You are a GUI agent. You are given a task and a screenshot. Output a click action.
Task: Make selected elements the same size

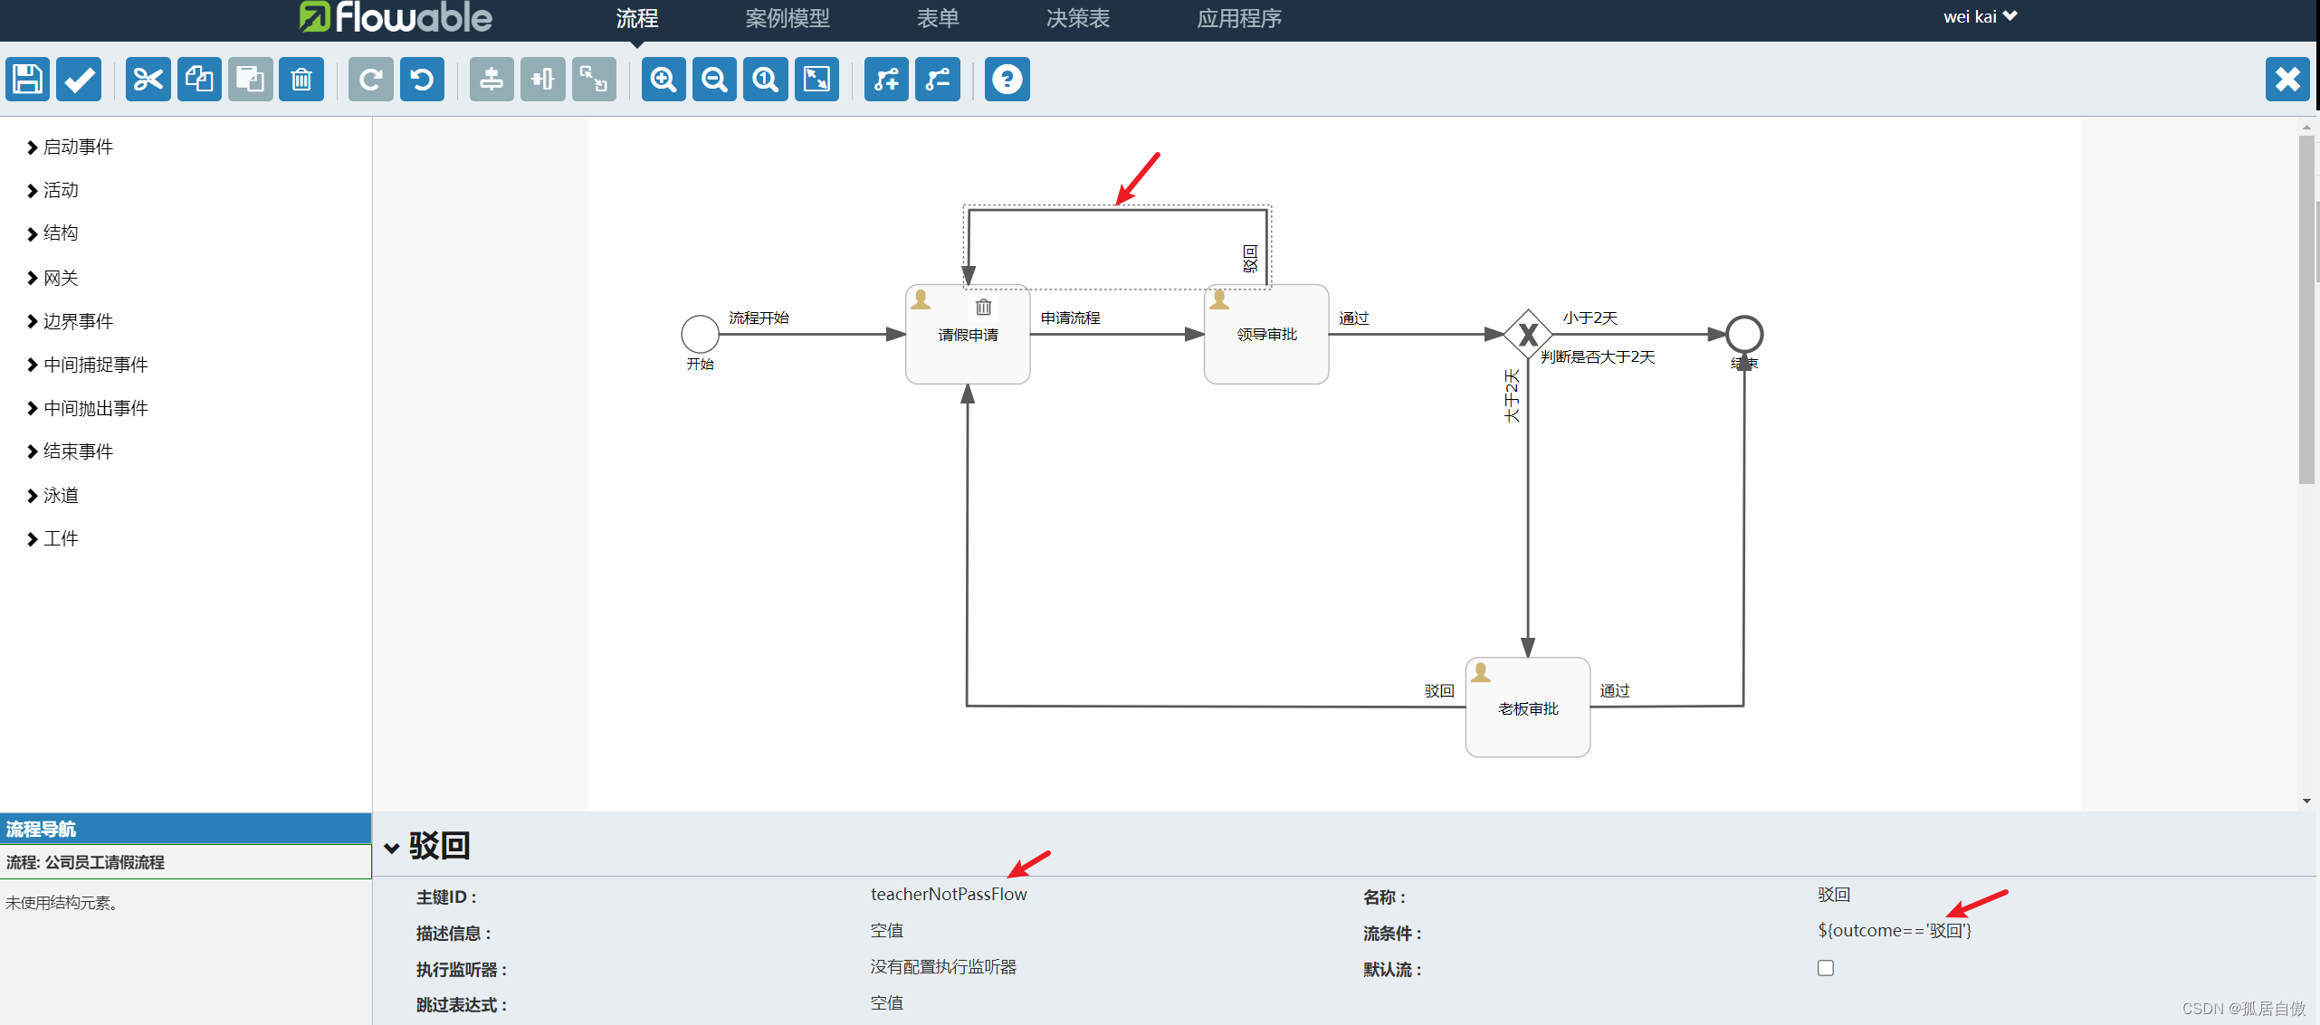[594, 80]
